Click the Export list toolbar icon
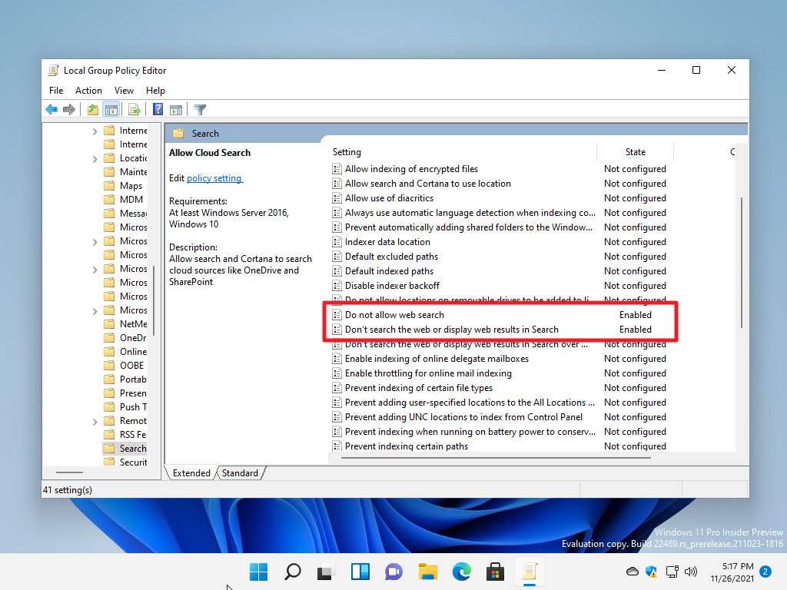The width and height of the screenshot is (787, 590). pyautogui.click(x=134, y=109)
